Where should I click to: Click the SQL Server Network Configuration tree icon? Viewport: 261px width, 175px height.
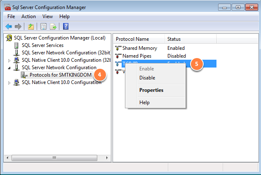click(x=16, y=68)
